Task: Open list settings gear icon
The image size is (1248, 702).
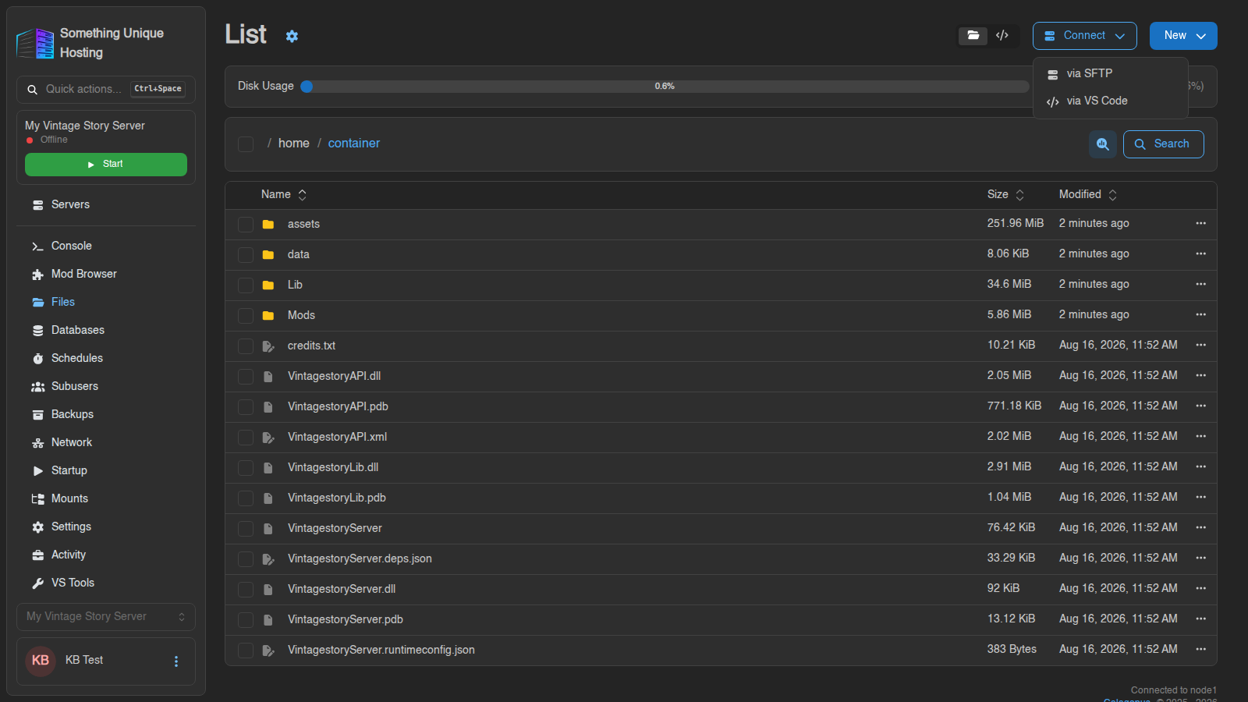Action: 292,36
